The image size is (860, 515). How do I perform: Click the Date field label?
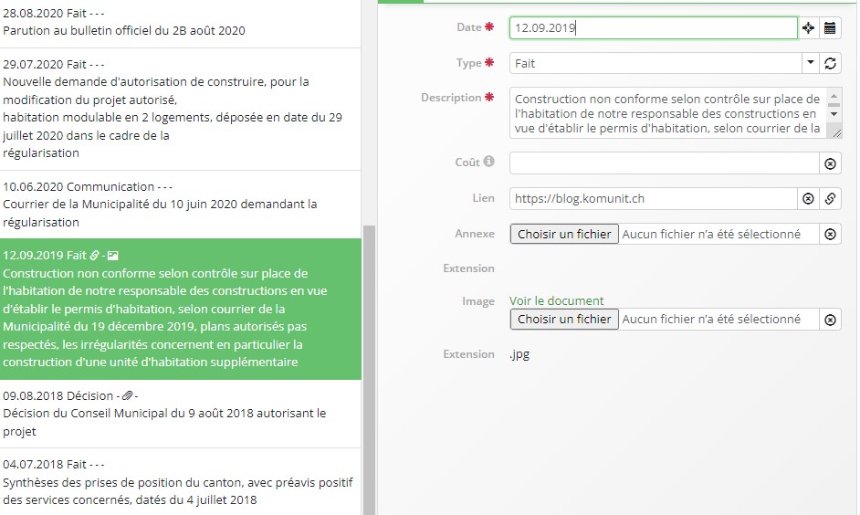[469, 27]
